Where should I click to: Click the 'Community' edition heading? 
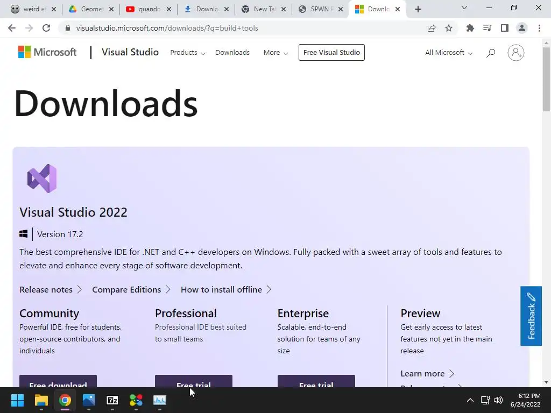click(49, 314)
